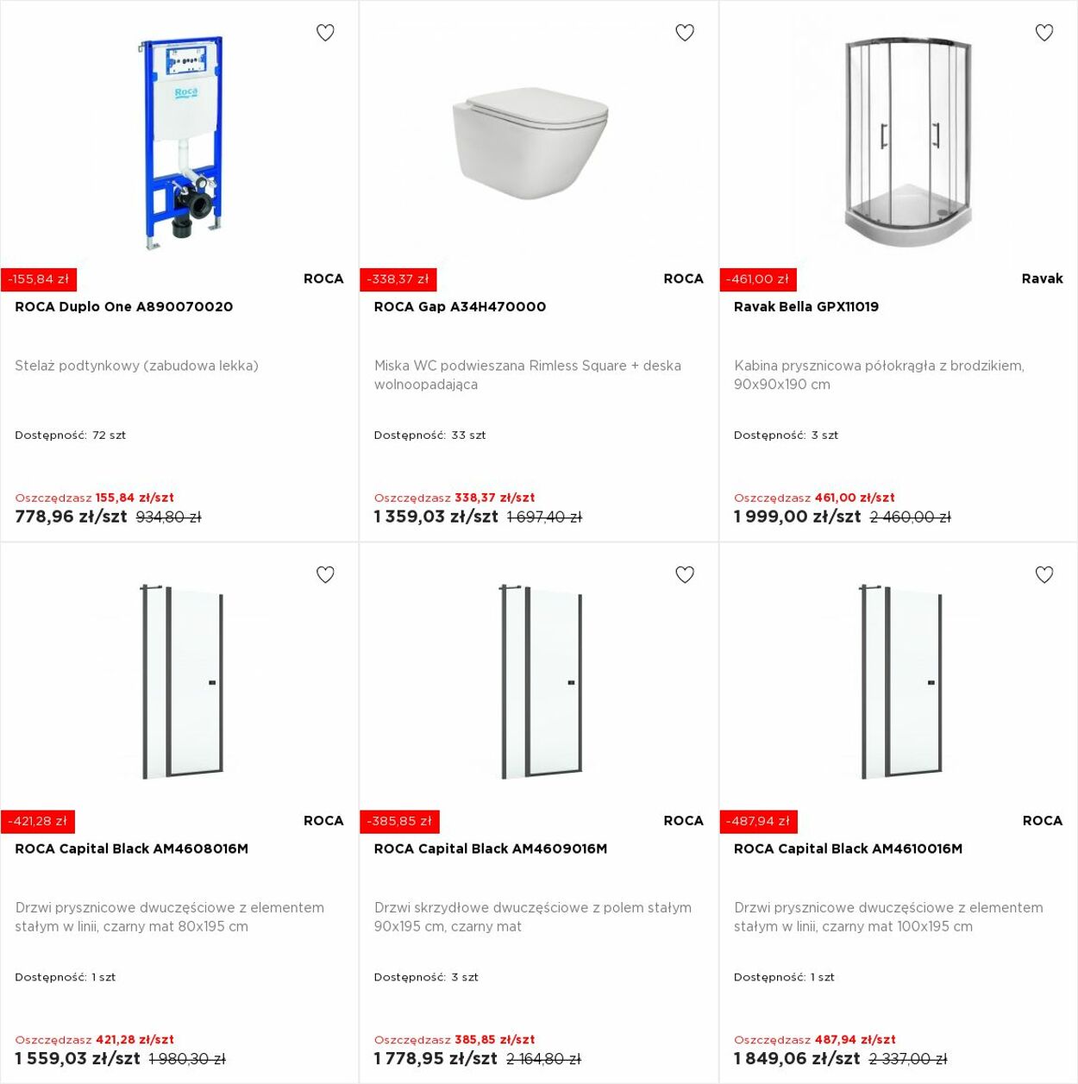Click the Ravak brand label
The height and width of the screenshot is (1084, 1078).
[1042, 279]
